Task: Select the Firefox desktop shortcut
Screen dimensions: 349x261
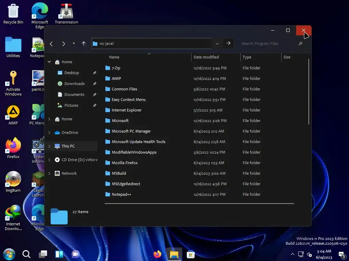Action: tap(13, 148)
